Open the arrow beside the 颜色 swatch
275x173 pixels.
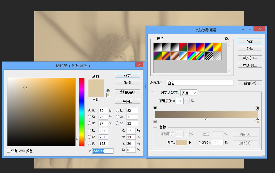190,143
